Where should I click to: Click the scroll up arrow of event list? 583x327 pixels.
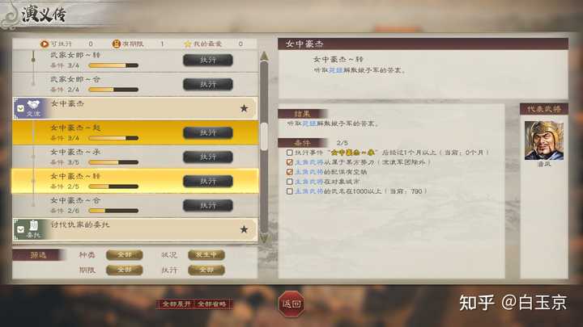[264, 56]
